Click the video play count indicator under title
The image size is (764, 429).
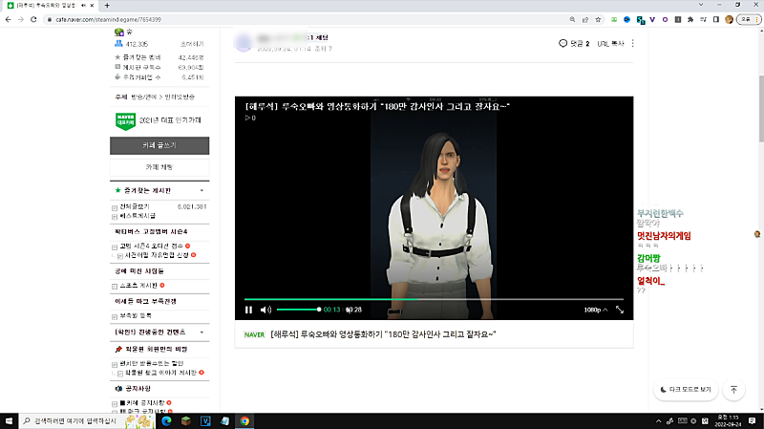250,118
